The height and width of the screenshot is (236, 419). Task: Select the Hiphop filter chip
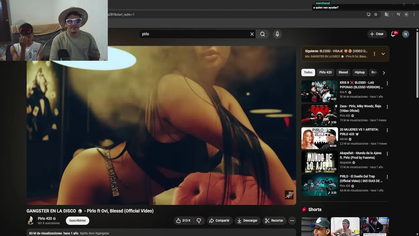point(359,72)
